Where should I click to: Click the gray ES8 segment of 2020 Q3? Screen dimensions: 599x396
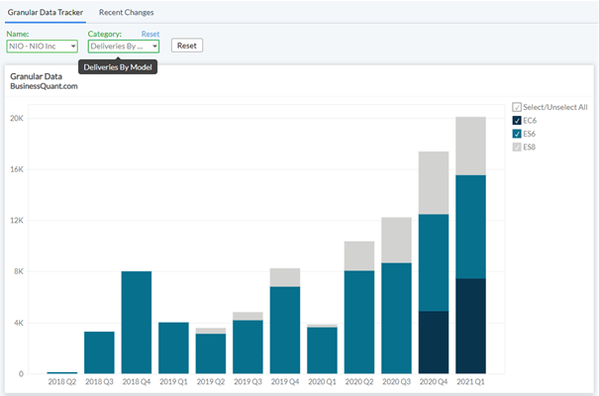pos(396,240)
